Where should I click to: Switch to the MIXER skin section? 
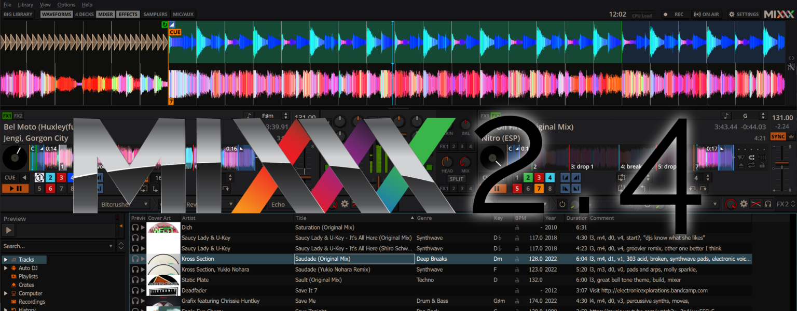(105, 14)
